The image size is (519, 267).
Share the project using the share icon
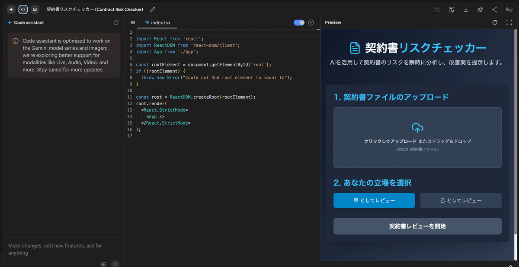[494, 9]
